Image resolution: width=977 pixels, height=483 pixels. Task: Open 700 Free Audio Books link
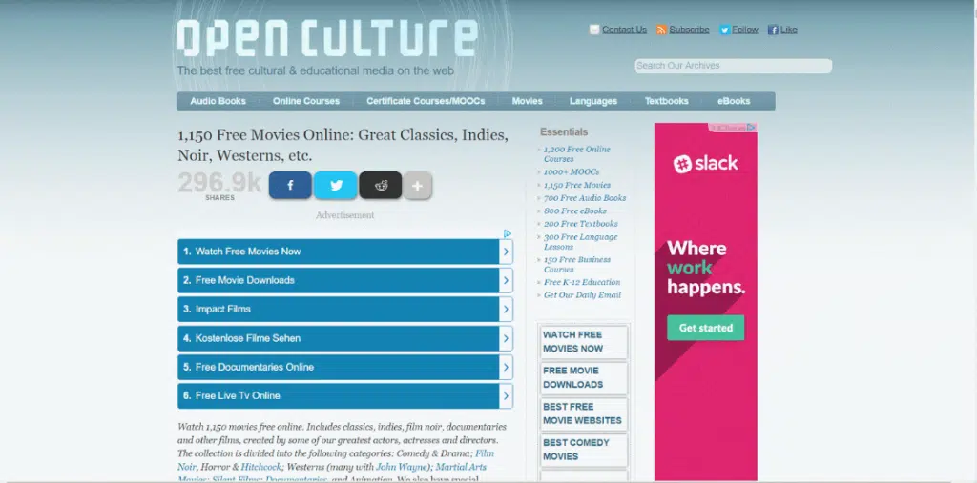(585, 198)
